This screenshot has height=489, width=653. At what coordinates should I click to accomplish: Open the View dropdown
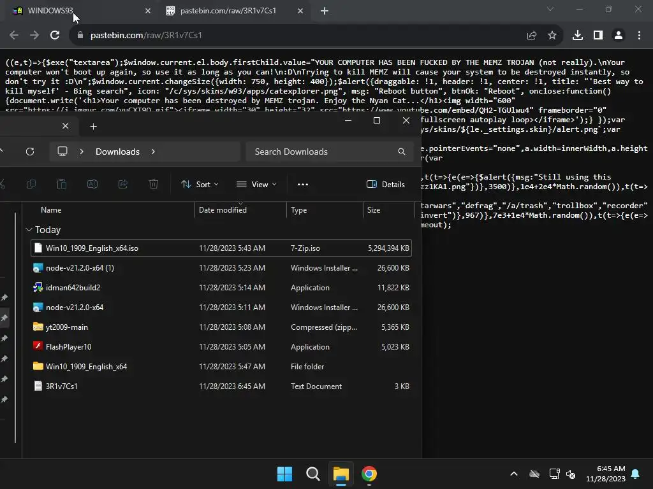point(256,184)
